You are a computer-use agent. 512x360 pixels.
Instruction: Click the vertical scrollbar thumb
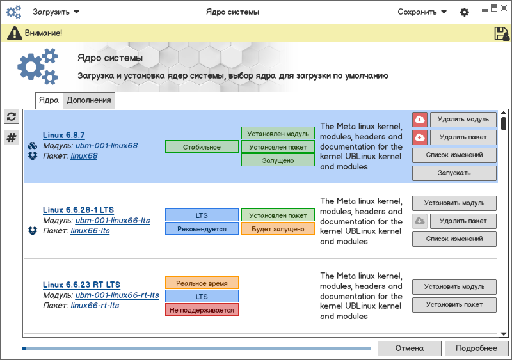504,123
